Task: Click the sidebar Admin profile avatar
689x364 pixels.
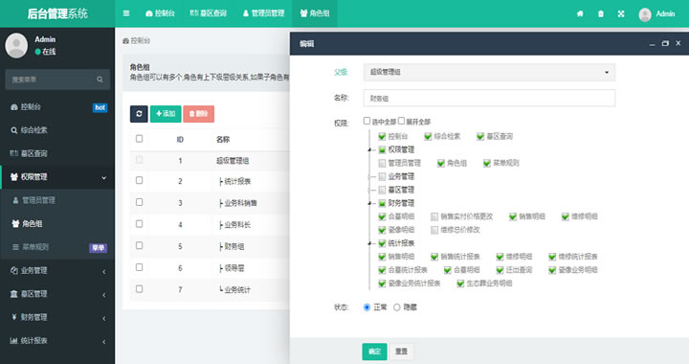Action: [16, 45]
